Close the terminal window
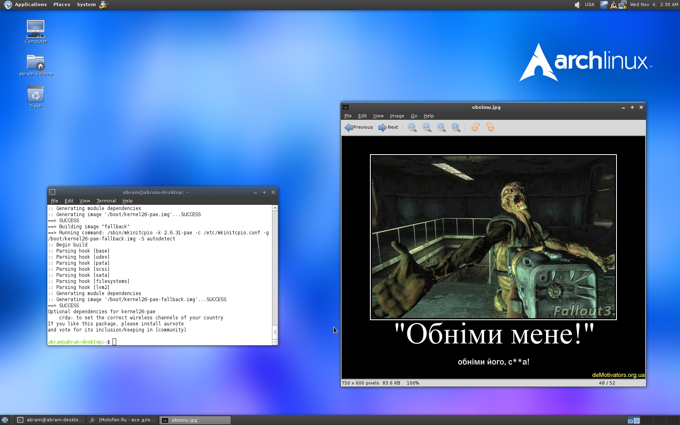Viewport: 680px width, 425px height. [x=273, y=192]
